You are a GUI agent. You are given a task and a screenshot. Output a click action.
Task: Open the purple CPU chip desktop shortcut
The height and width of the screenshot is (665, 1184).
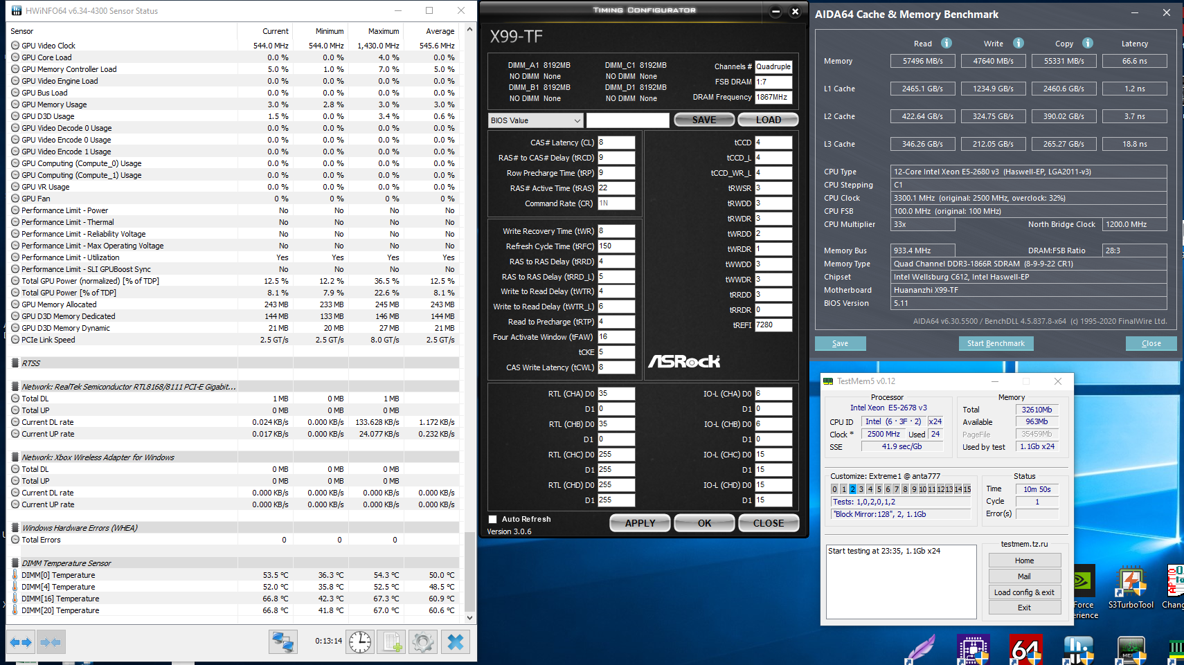973,650
